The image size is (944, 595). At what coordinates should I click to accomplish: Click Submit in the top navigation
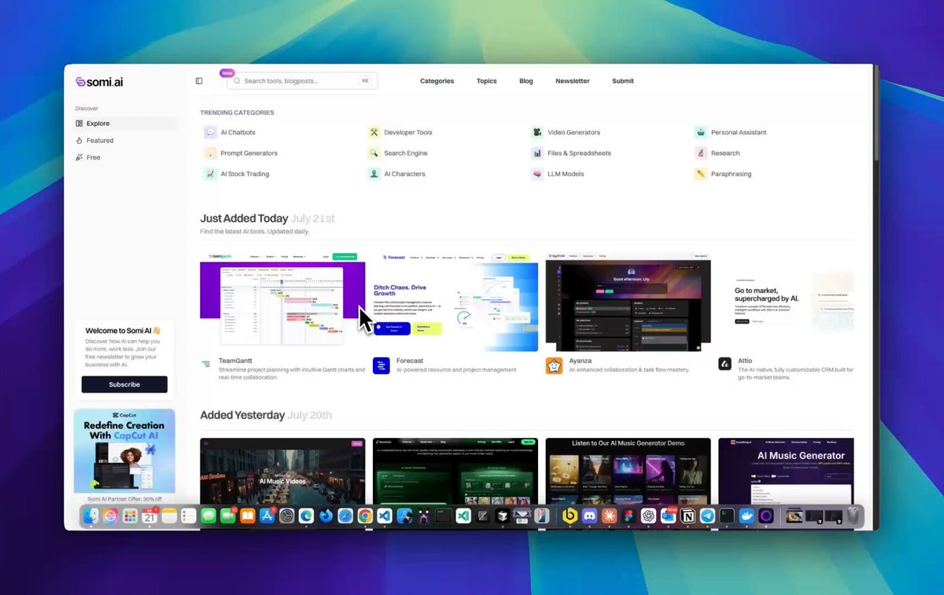pos(623,81)
